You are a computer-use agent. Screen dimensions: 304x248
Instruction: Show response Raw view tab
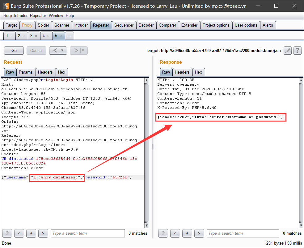(x=166, y=72)
